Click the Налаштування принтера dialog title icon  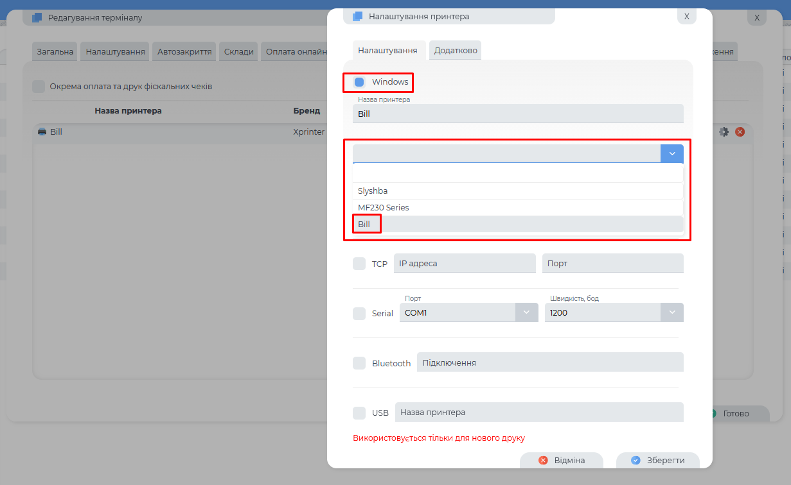357,16
